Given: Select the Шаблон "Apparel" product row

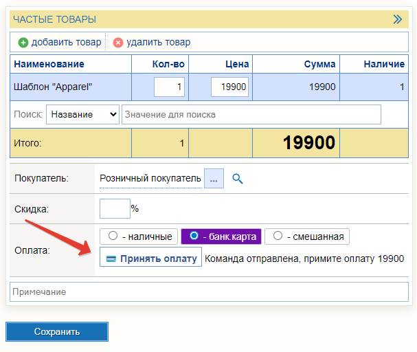Looking at the screenshot, I should [x=69, y=87].
